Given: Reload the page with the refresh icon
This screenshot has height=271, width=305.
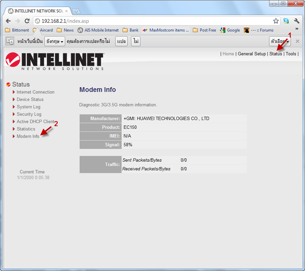Looking at the screenshot, I should (x=27, y=21).
